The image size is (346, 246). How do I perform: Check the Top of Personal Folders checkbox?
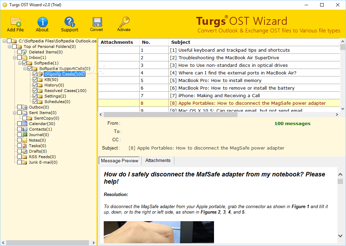tap(14, 47)
